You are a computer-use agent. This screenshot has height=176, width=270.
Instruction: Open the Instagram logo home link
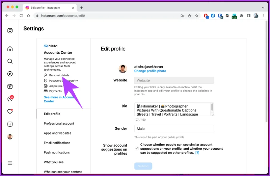[x=10, y=31]
